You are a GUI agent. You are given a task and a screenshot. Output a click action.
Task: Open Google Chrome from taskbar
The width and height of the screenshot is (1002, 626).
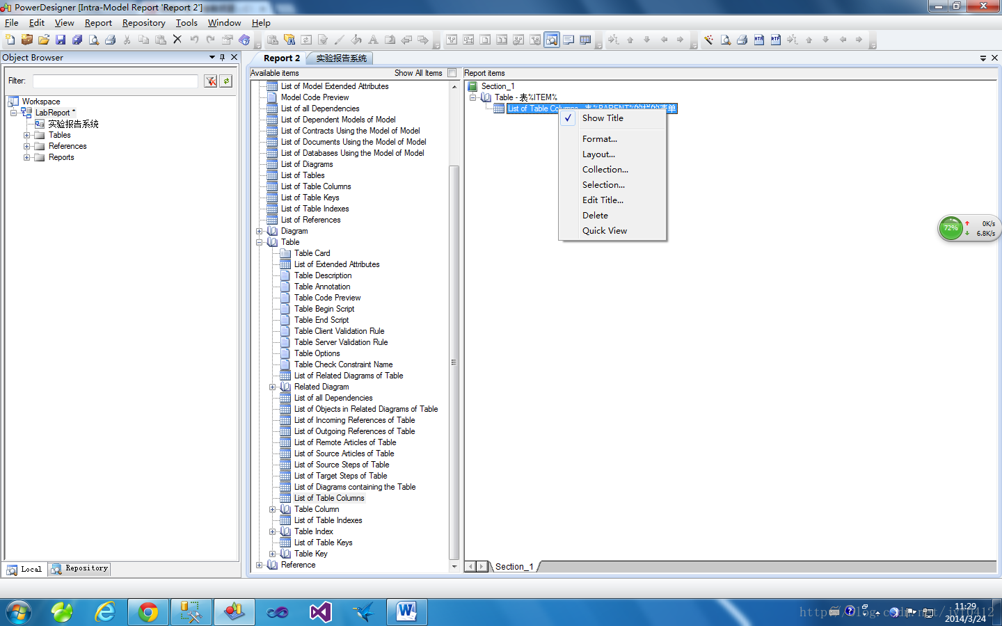148,612
